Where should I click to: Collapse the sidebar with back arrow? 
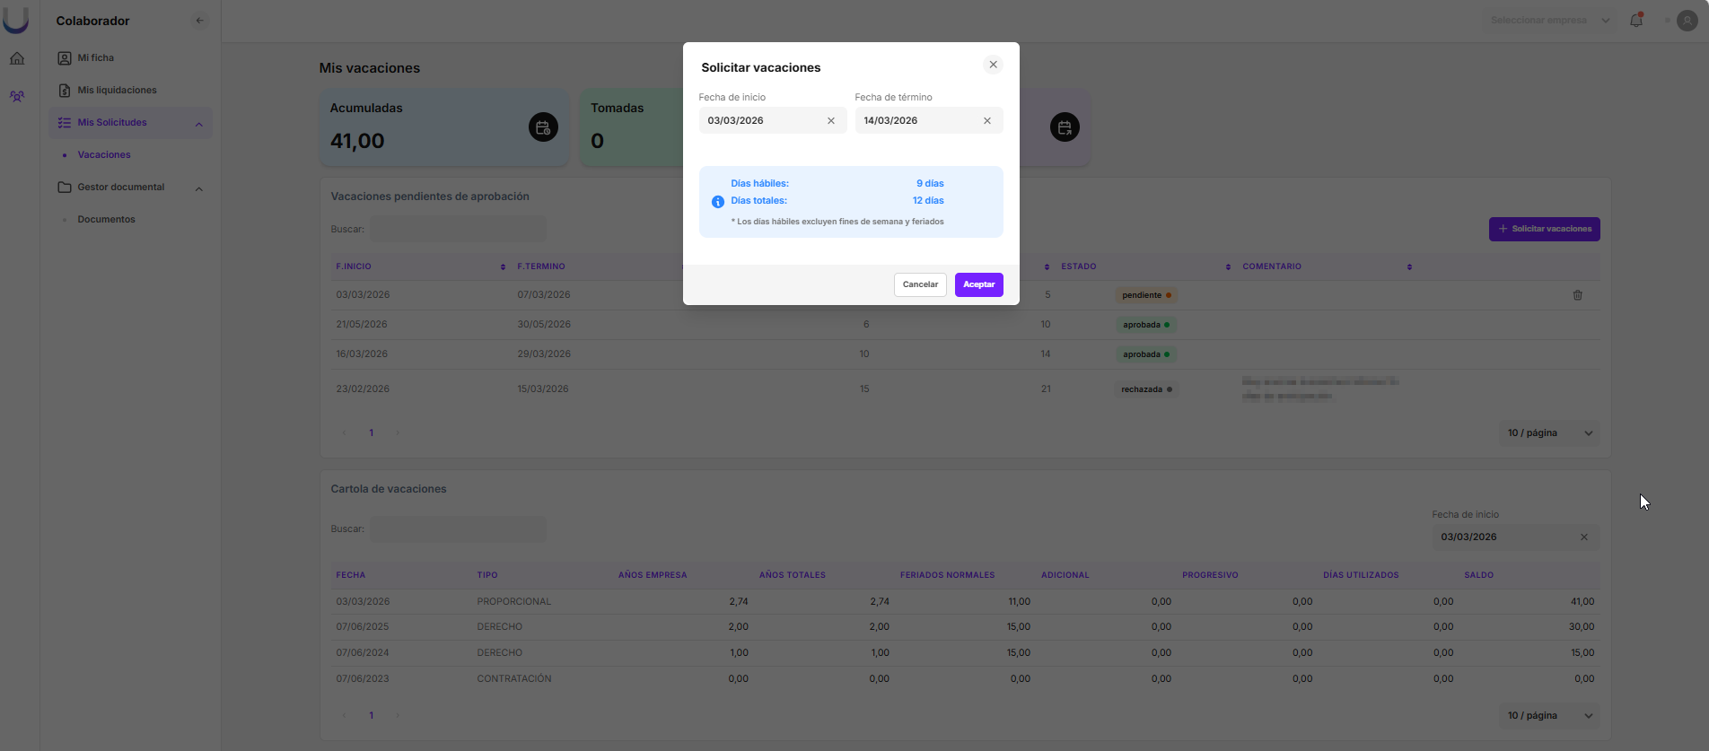tap(199, 21)
